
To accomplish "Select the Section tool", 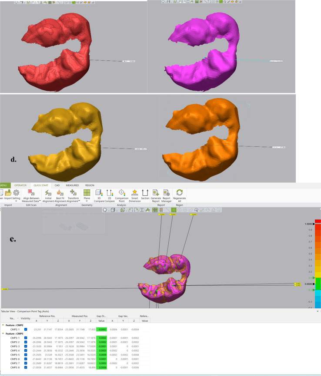I will pyautogui.click(x=145, y=195).
